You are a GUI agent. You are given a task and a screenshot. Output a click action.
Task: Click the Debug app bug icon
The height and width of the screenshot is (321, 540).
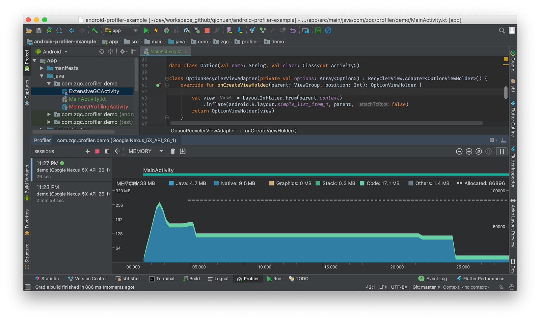166,31
